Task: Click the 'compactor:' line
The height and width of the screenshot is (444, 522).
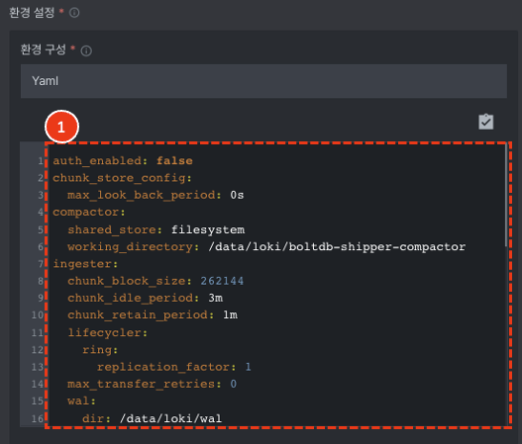Action: point(89,213)
